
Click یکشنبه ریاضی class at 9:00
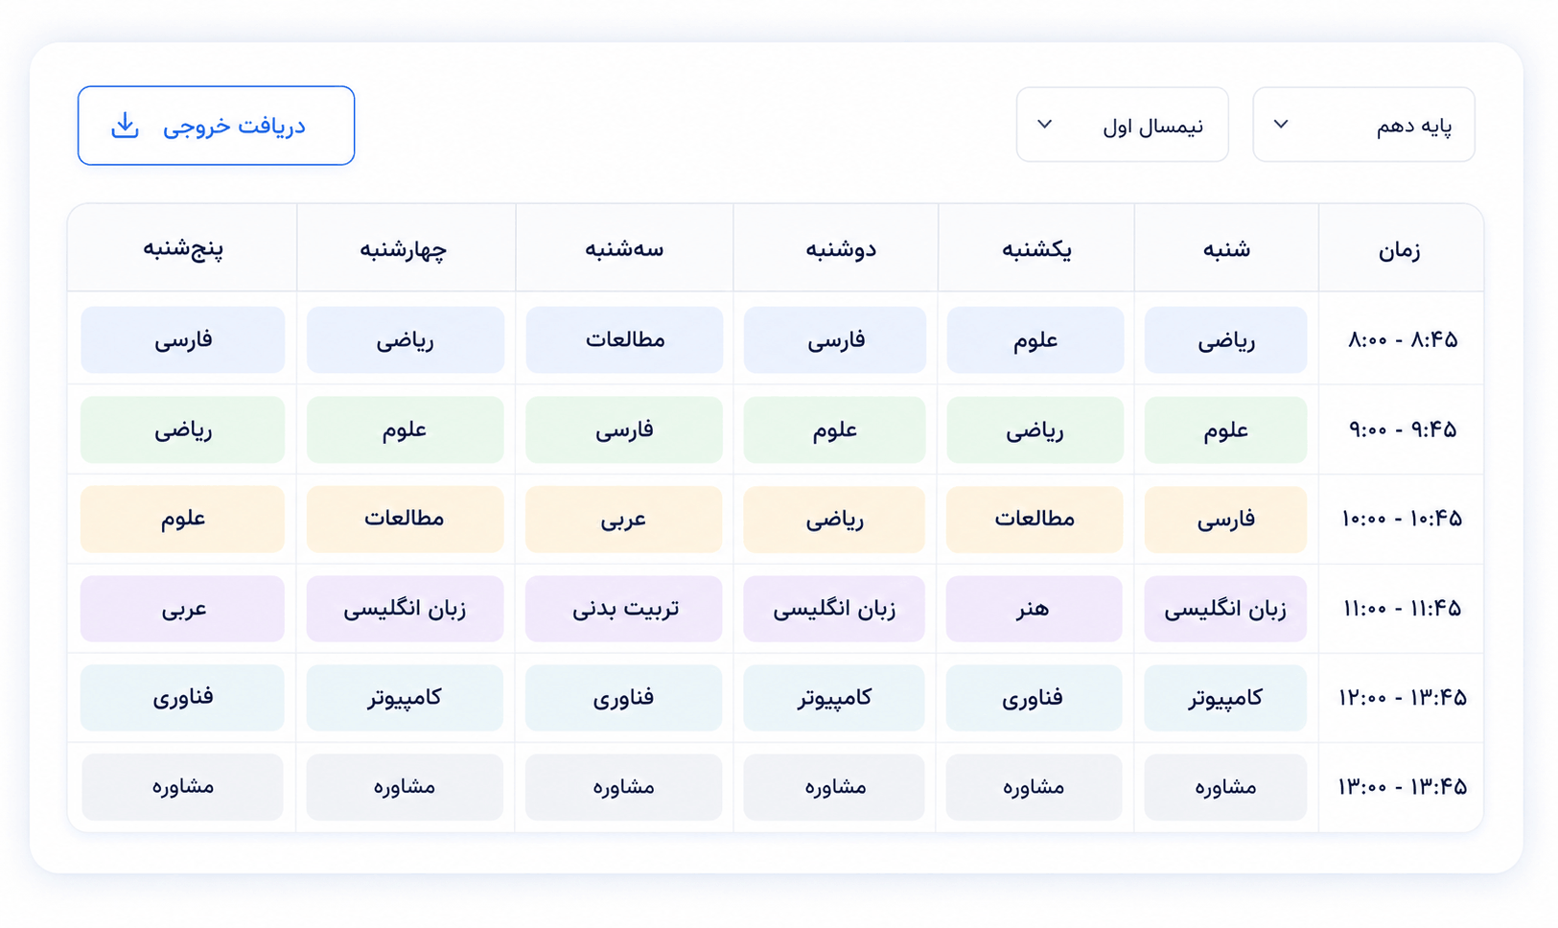pos(1035,430)
